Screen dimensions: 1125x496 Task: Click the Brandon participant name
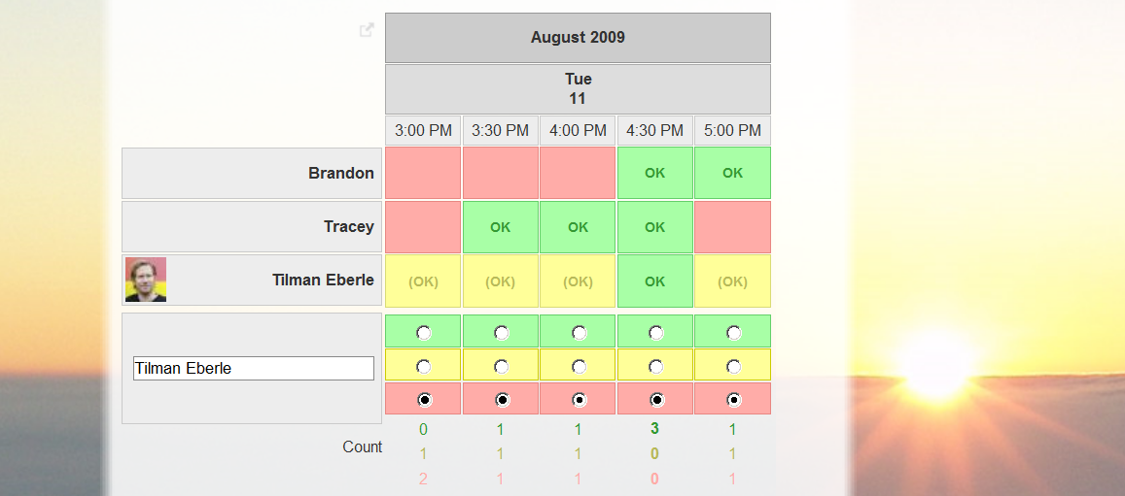coord(341,174)
